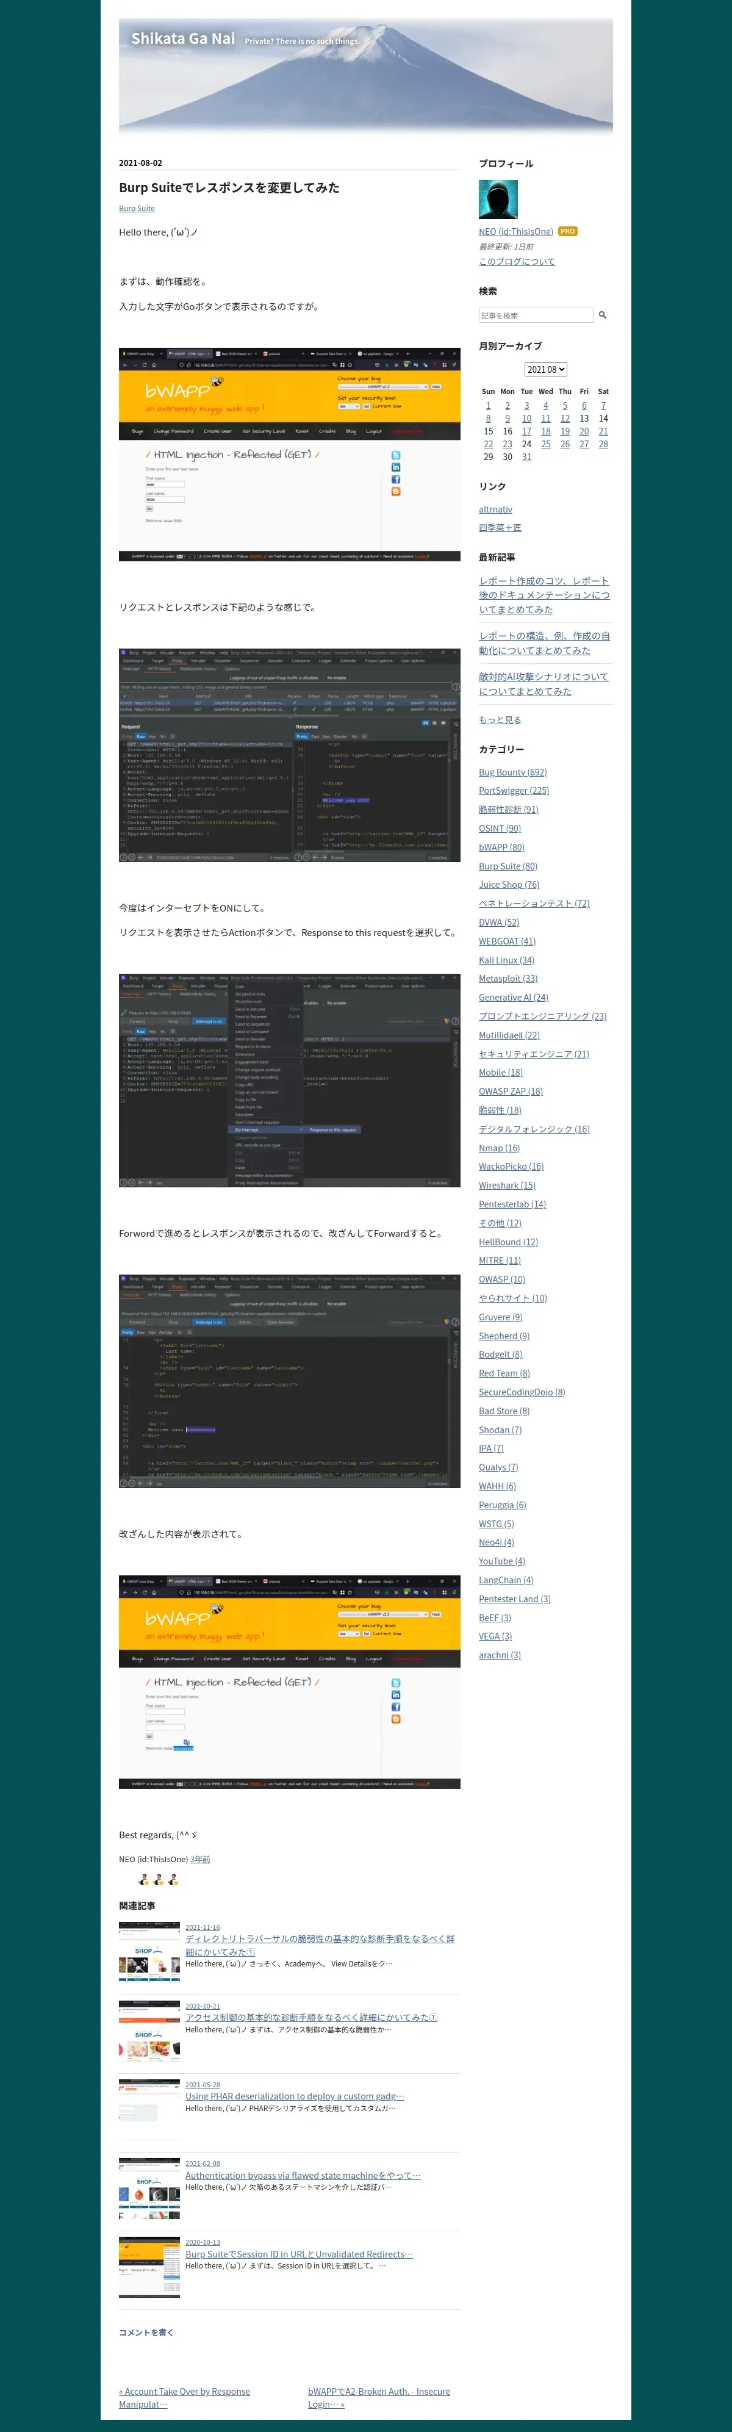
Task: Open OWASP ZAP (18) category
Action: [x=511, y=1092]
